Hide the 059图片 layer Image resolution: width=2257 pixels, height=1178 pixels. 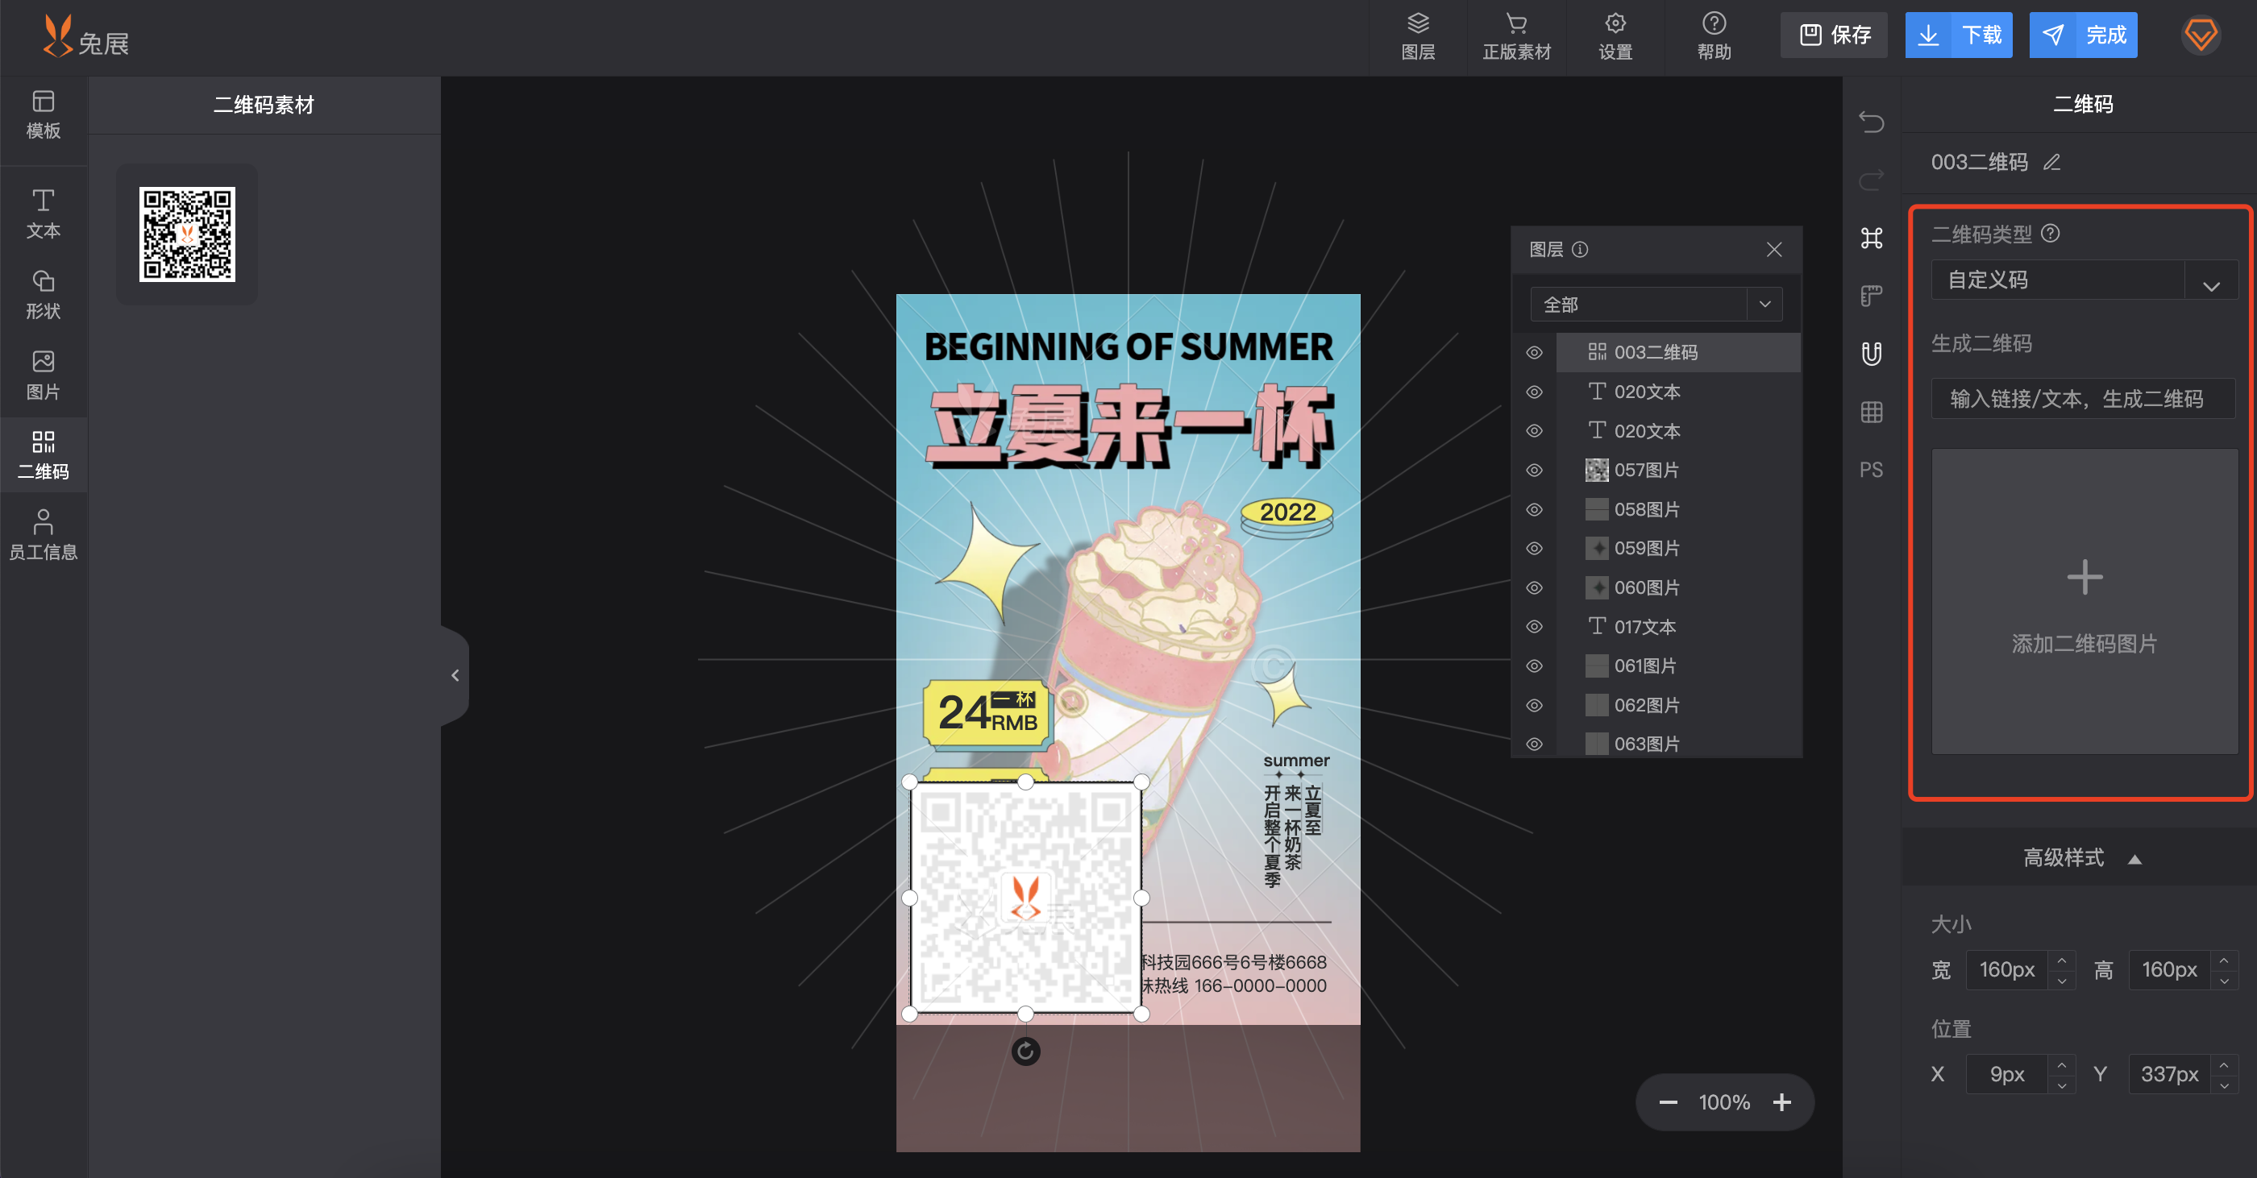pyautogui.click(x=1534, y=548)
